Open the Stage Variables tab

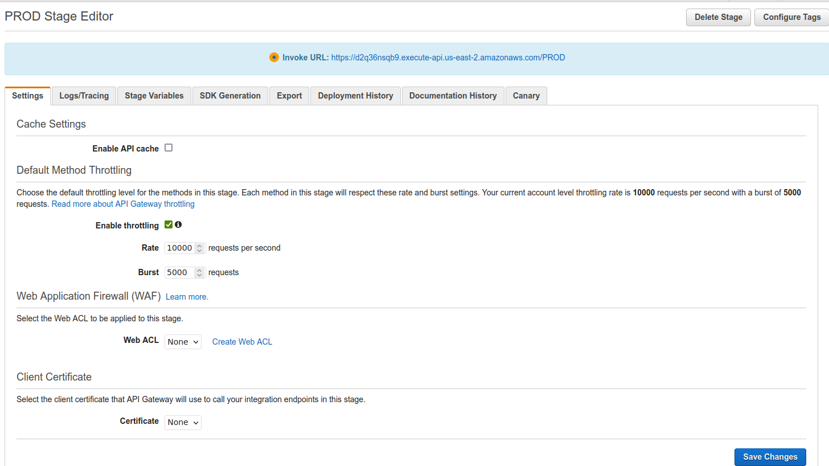coord(154,95)
